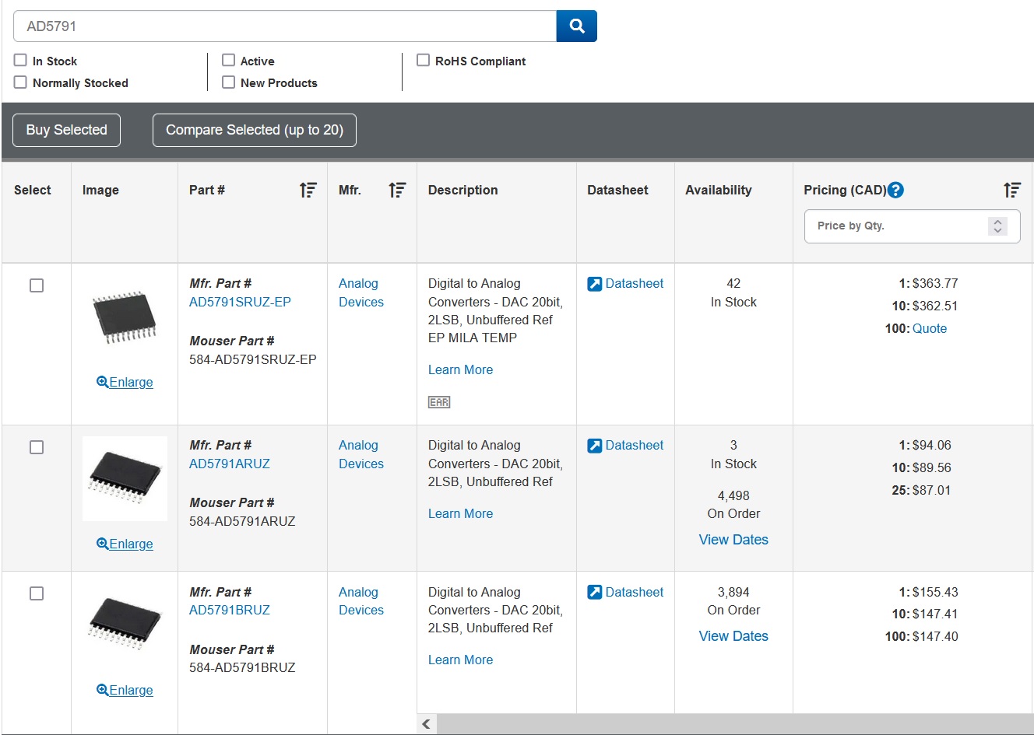This screenshot has height=735, width=1034.
Task: Click the blue search magnifier button
Action: coord(576,26)
